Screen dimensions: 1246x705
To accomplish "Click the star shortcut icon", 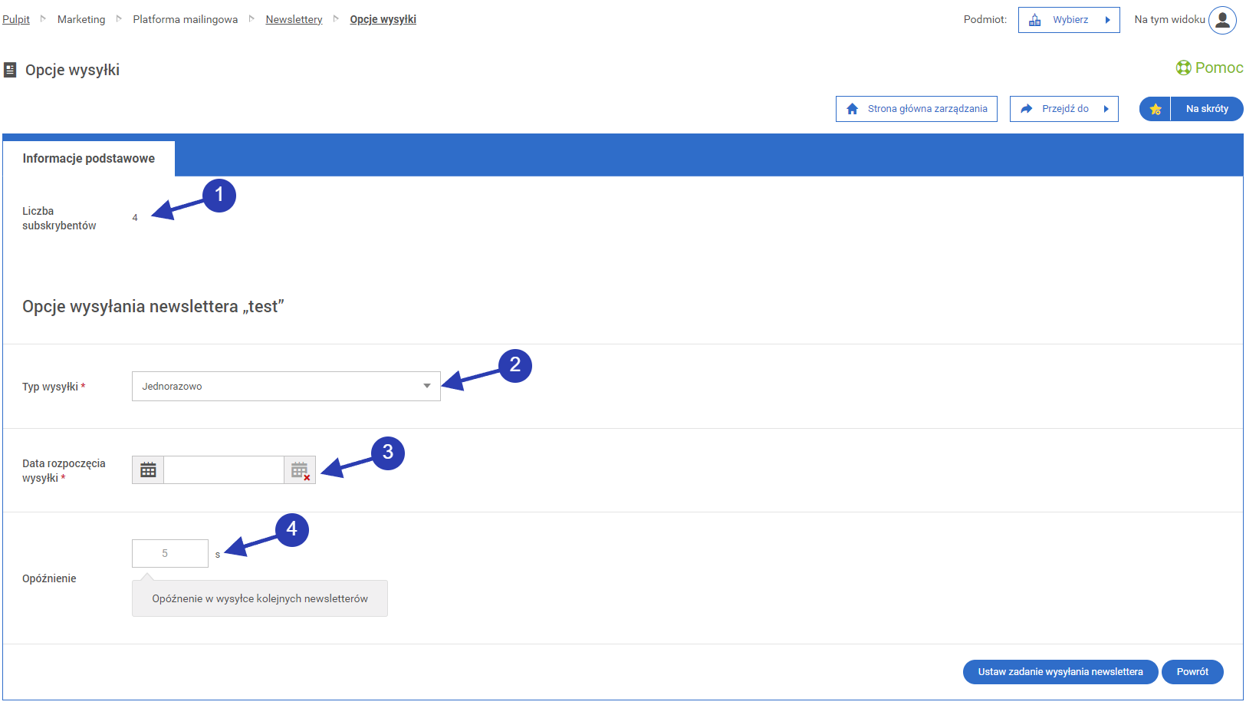I will (x=1156, y=109).
